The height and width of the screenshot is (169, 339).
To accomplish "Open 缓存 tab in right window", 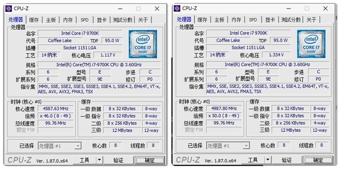I will click(203, 20).
